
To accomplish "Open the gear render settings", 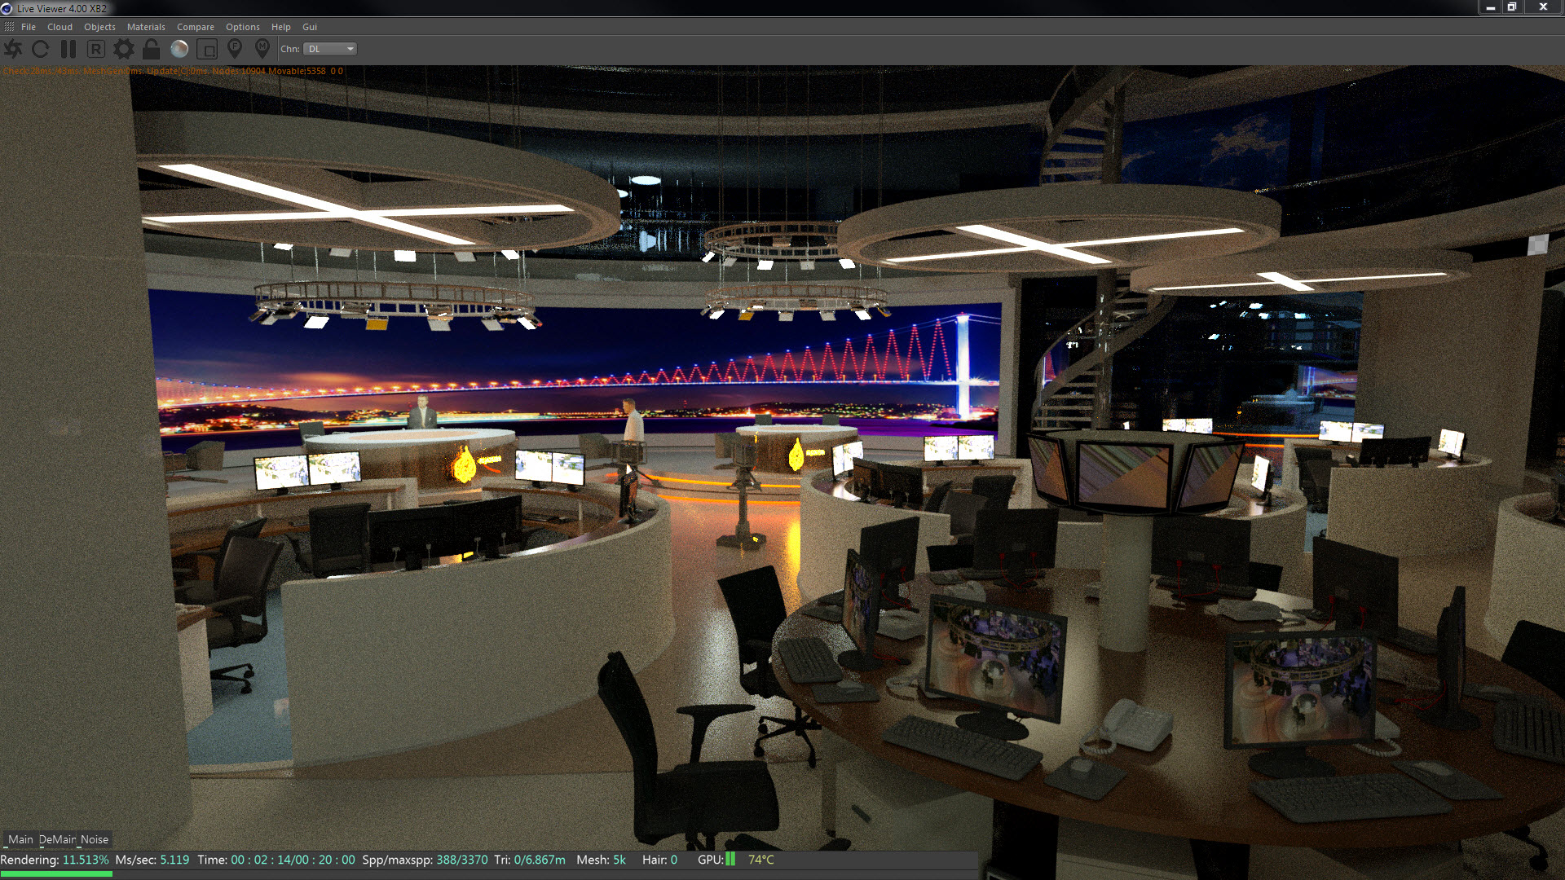I will point(123,49).
